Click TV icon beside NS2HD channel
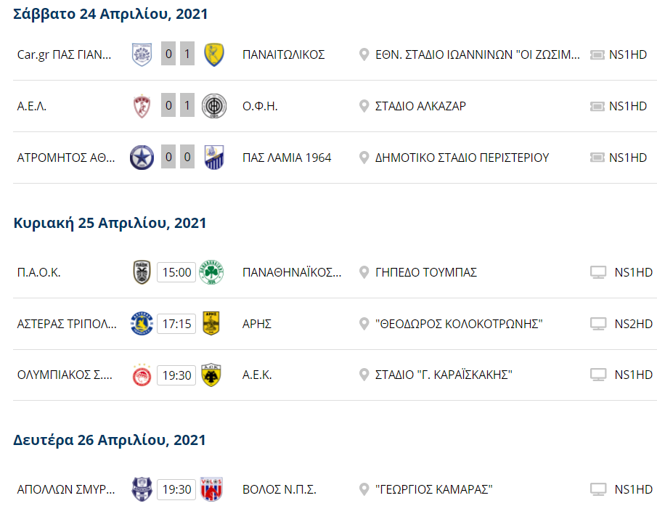 pyautogui.click(x=598, y=324)
